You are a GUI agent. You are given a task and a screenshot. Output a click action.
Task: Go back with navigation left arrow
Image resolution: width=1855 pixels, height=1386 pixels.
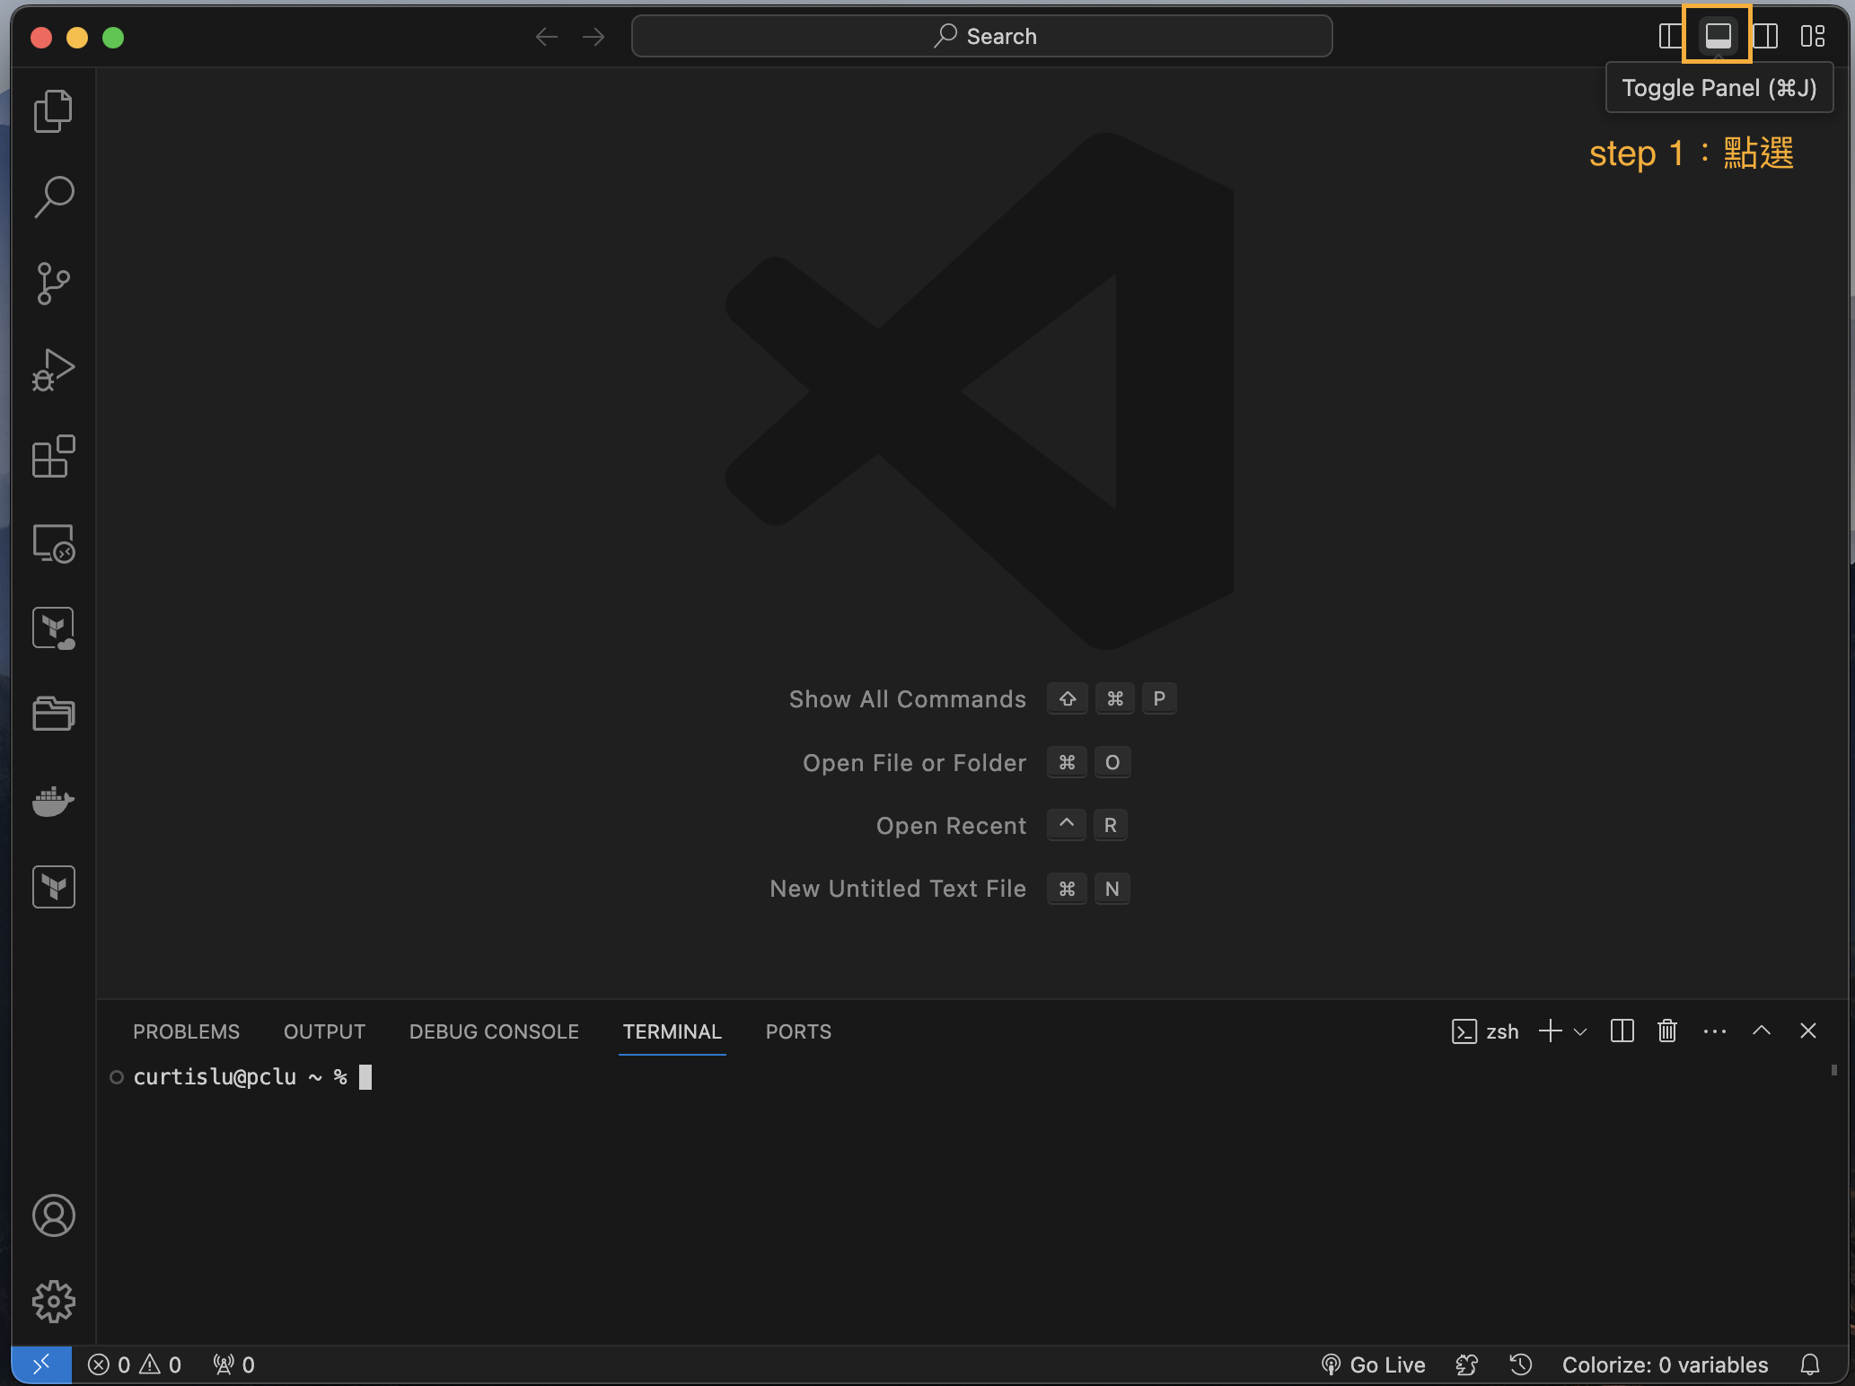(547, 37)
